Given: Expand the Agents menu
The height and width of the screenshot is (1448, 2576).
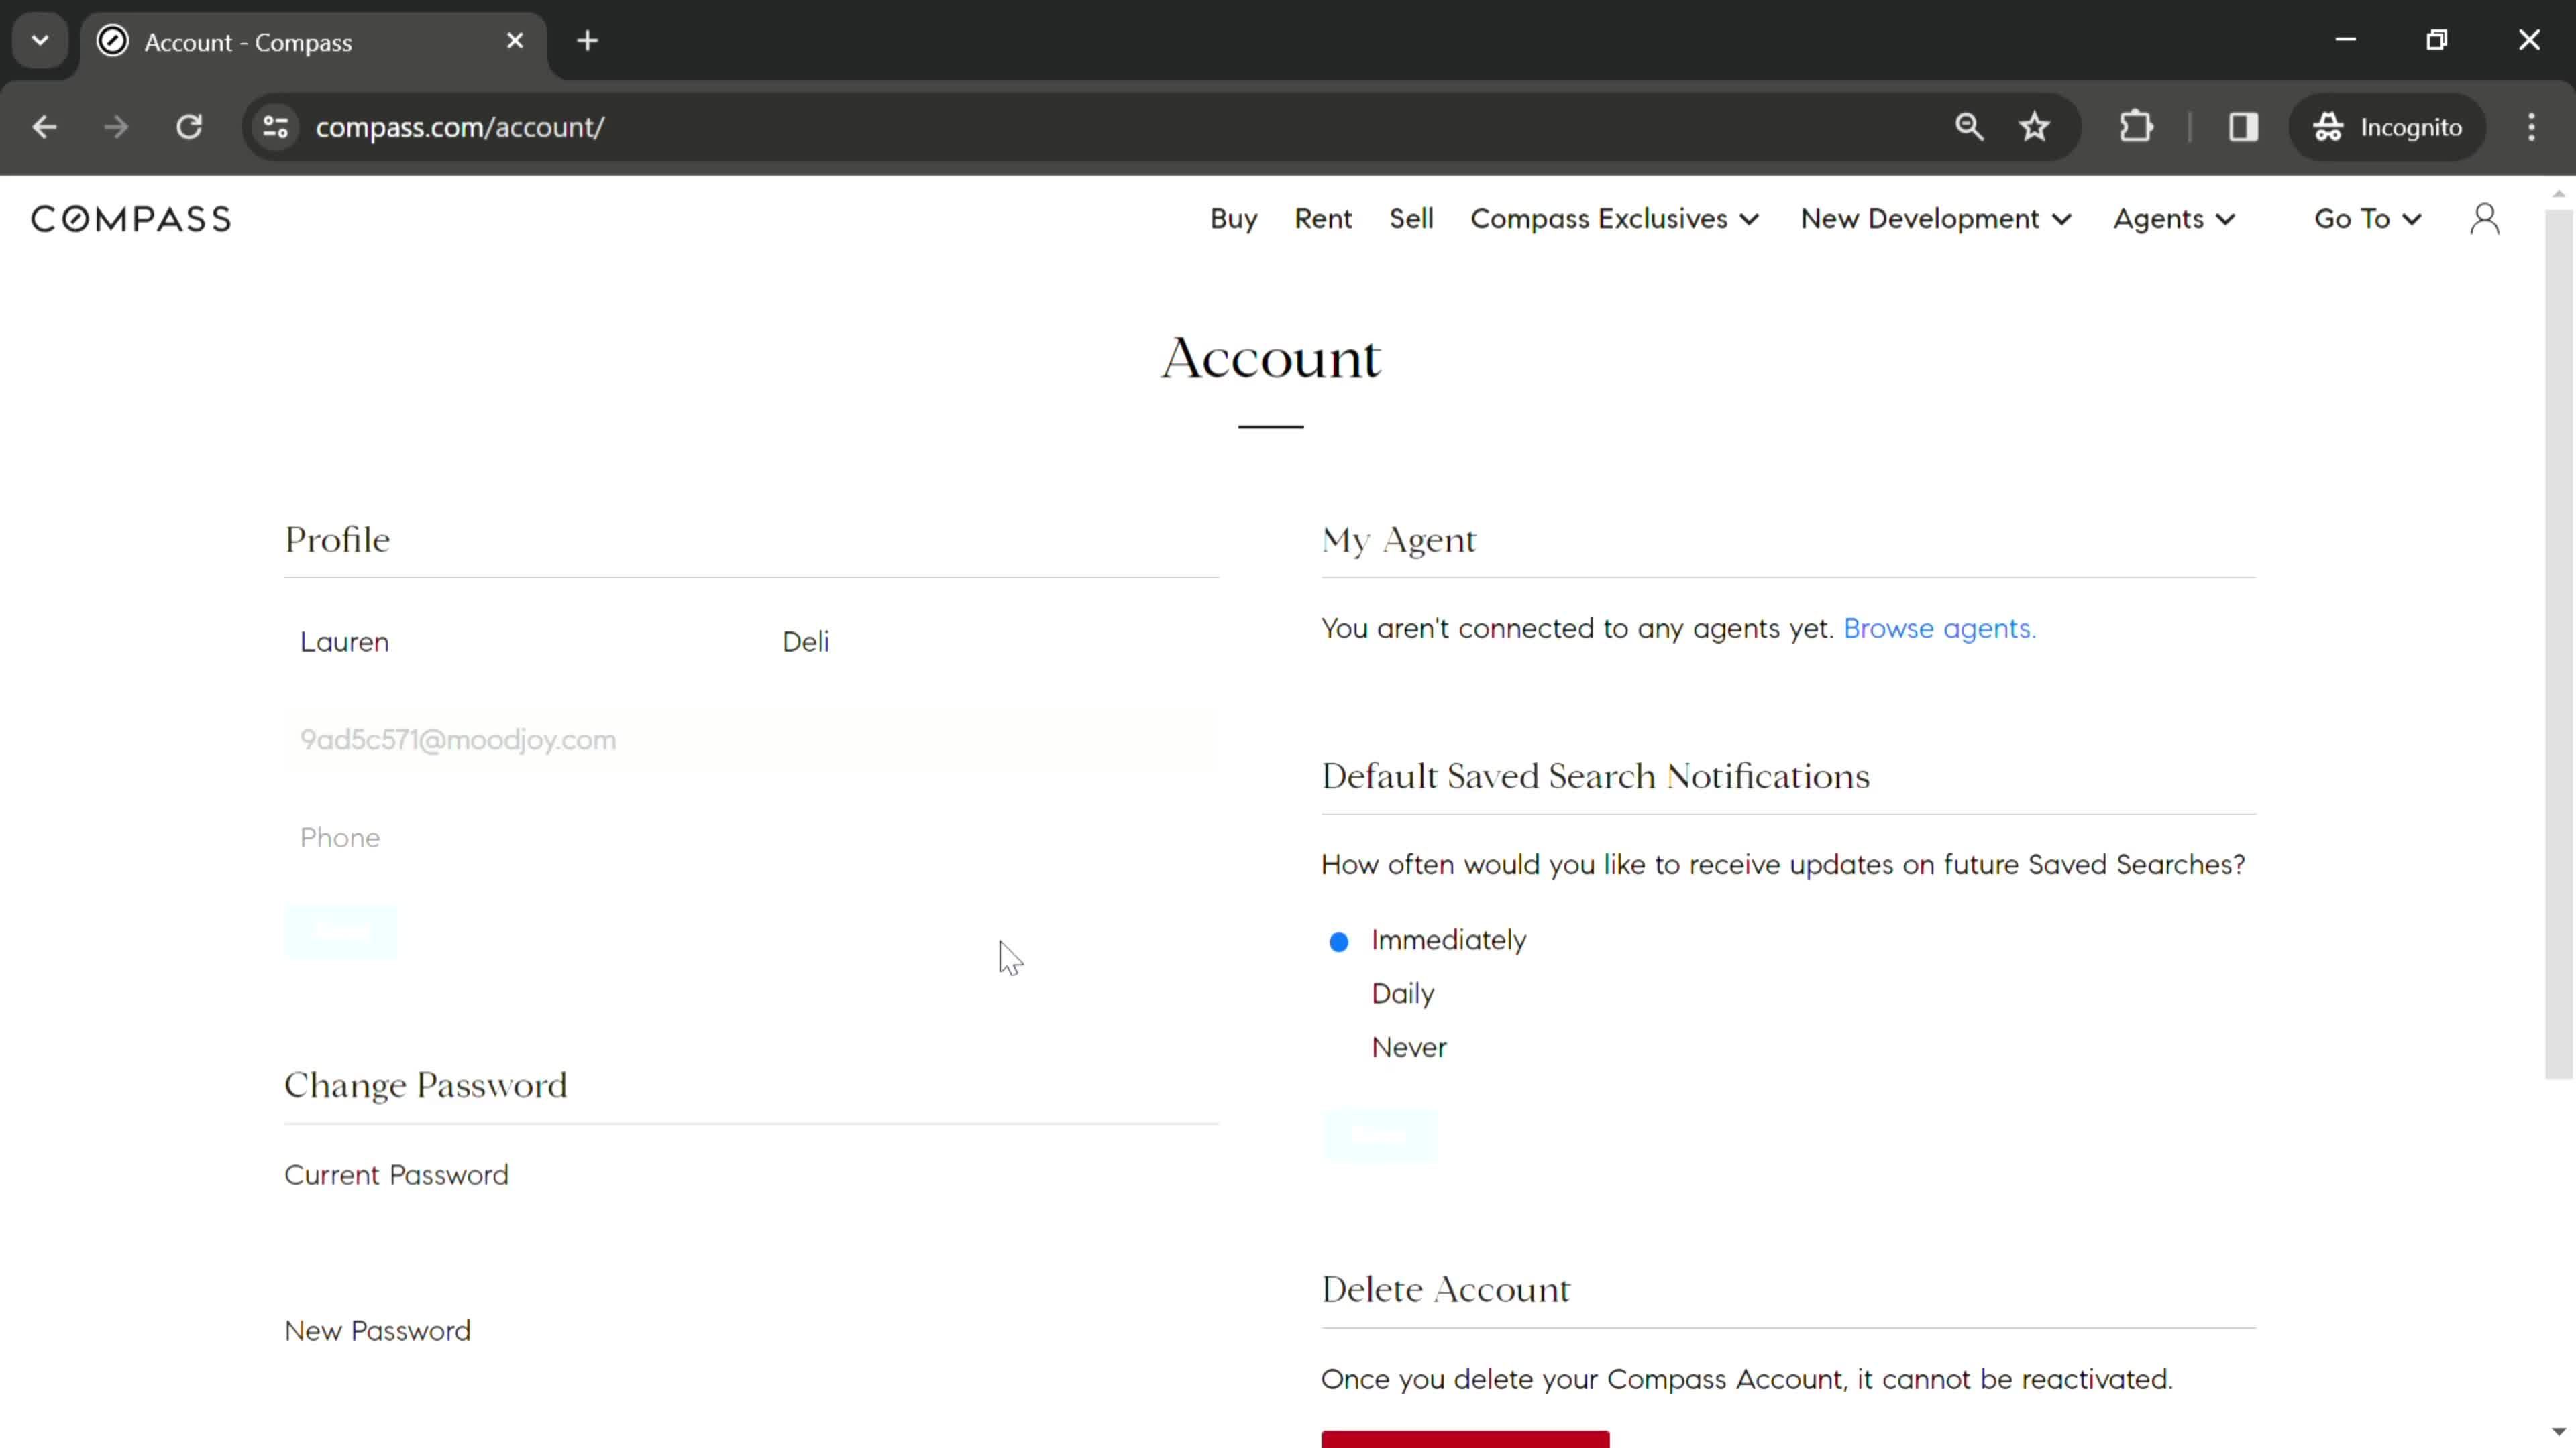Looking at the screenshot, I should click(2174, 219).
